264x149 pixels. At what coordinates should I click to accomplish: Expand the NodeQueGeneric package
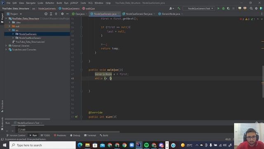coord(13,34)
